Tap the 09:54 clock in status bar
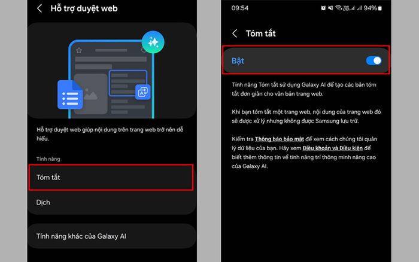 pos(239,8)
